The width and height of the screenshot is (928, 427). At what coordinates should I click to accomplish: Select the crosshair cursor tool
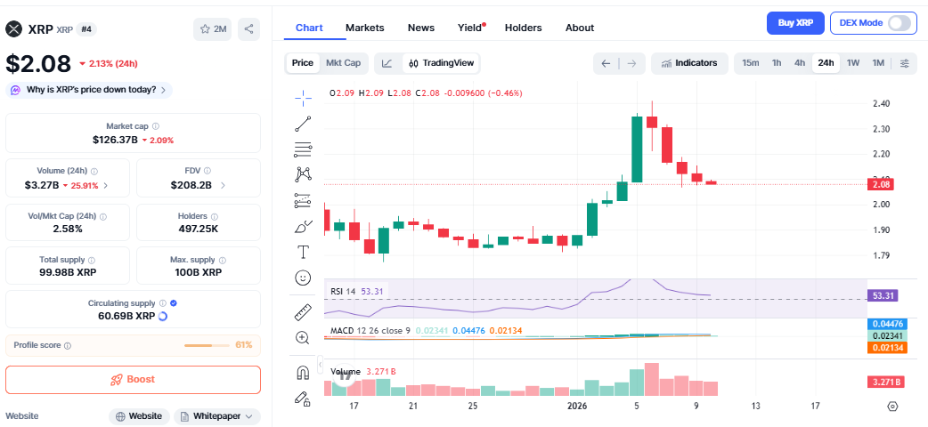tap(303, 96)
